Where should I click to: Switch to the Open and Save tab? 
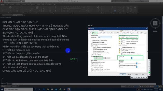[100, 33]
